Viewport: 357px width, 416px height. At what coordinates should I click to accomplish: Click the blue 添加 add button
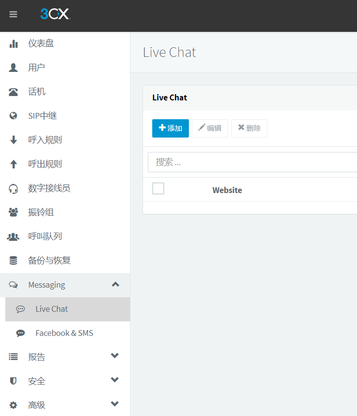coord(170,128)
